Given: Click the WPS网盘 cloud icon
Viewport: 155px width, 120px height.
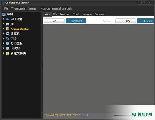Looking at the screenshot, I should point(7,19).
